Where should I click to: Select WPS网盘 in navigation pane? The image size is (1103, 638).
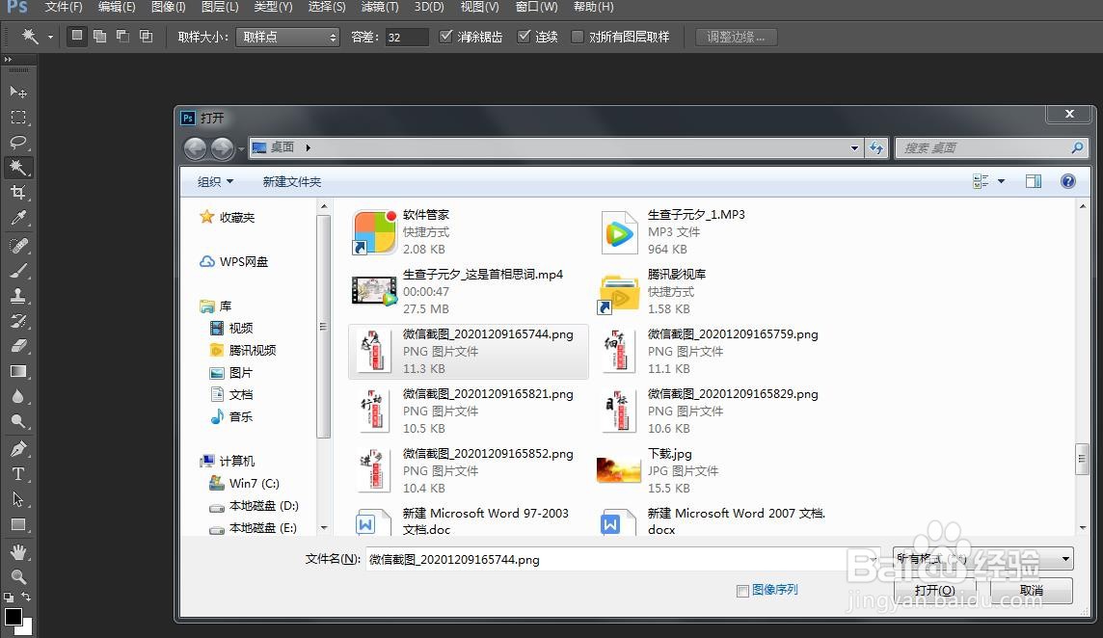coord(234,262)
